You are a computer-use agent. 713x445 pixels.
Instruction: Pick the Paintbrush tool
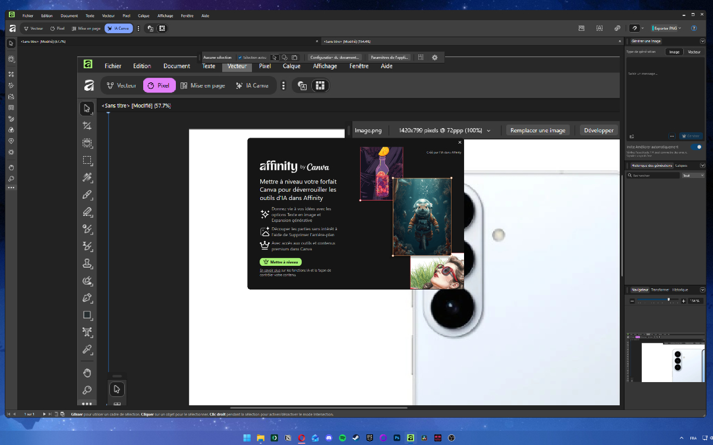[x=87, y=195]
